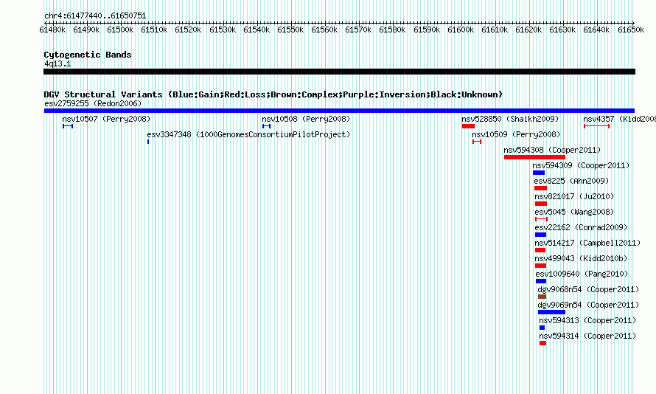Image resolution: width=656 pixels, height=394 pixels.
Task: Click the red nsv10509 feature glyph
Action: [x=477, y=142]
